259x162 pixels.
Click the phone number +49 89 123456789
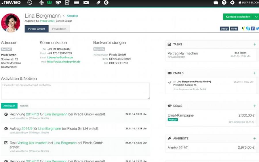tap(59, 49)
